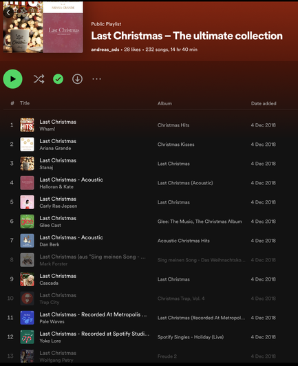Open artist Cascada
This screenshot has height=366, width=298.
point(49,283)
